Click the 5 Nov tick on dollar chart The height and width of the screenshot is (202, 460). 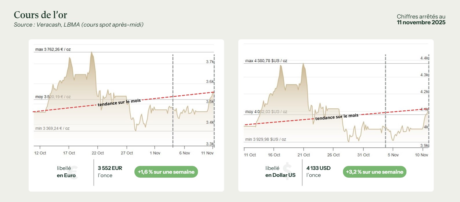click(x=393, y=155)
